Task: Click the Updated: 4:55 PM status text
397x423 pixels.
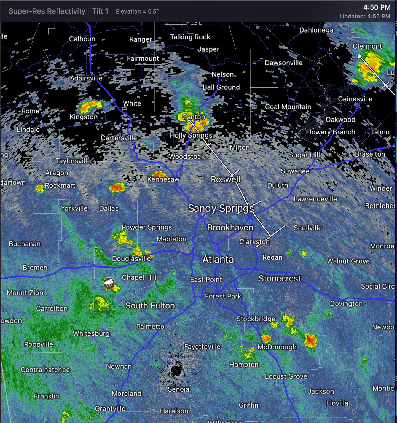Action: tap(365, 16)
